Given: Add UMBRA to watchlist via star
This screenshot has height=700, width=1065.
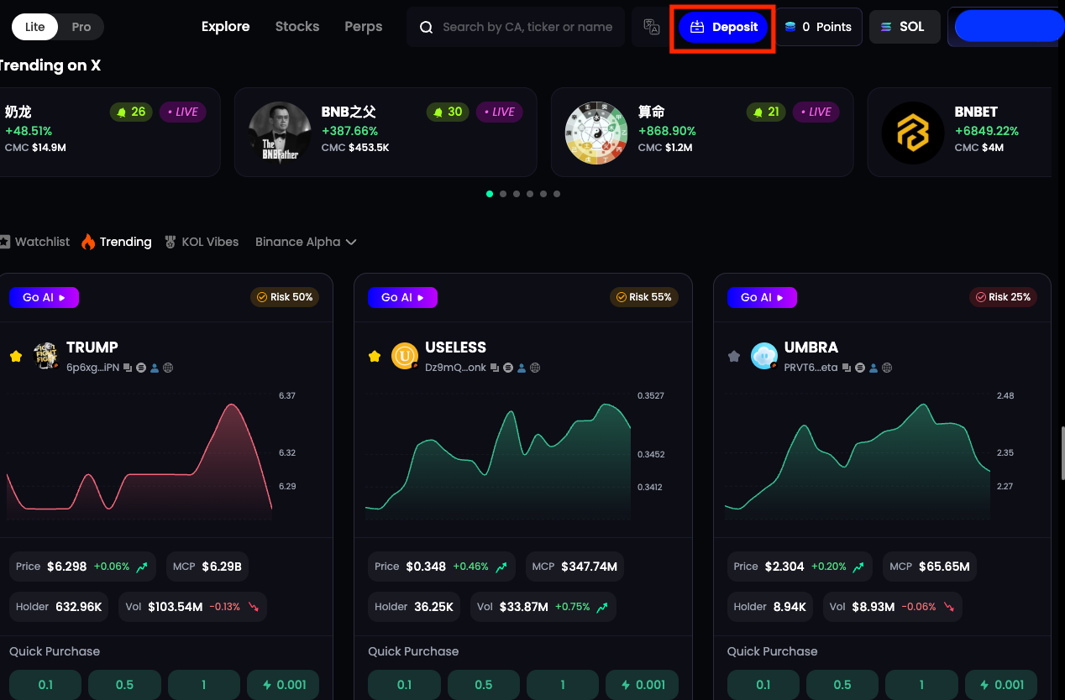Looking at the screenshot, I should click(x=734, y=357).
